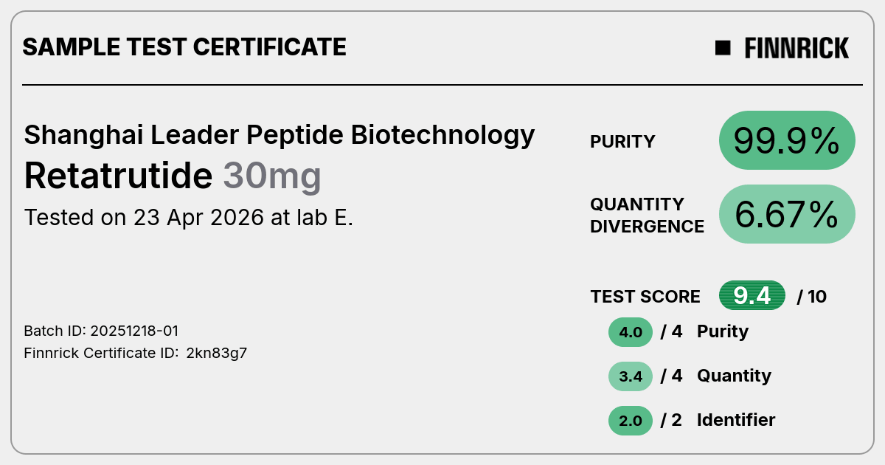
Task: Click the PURITY label
Action: 622,142
